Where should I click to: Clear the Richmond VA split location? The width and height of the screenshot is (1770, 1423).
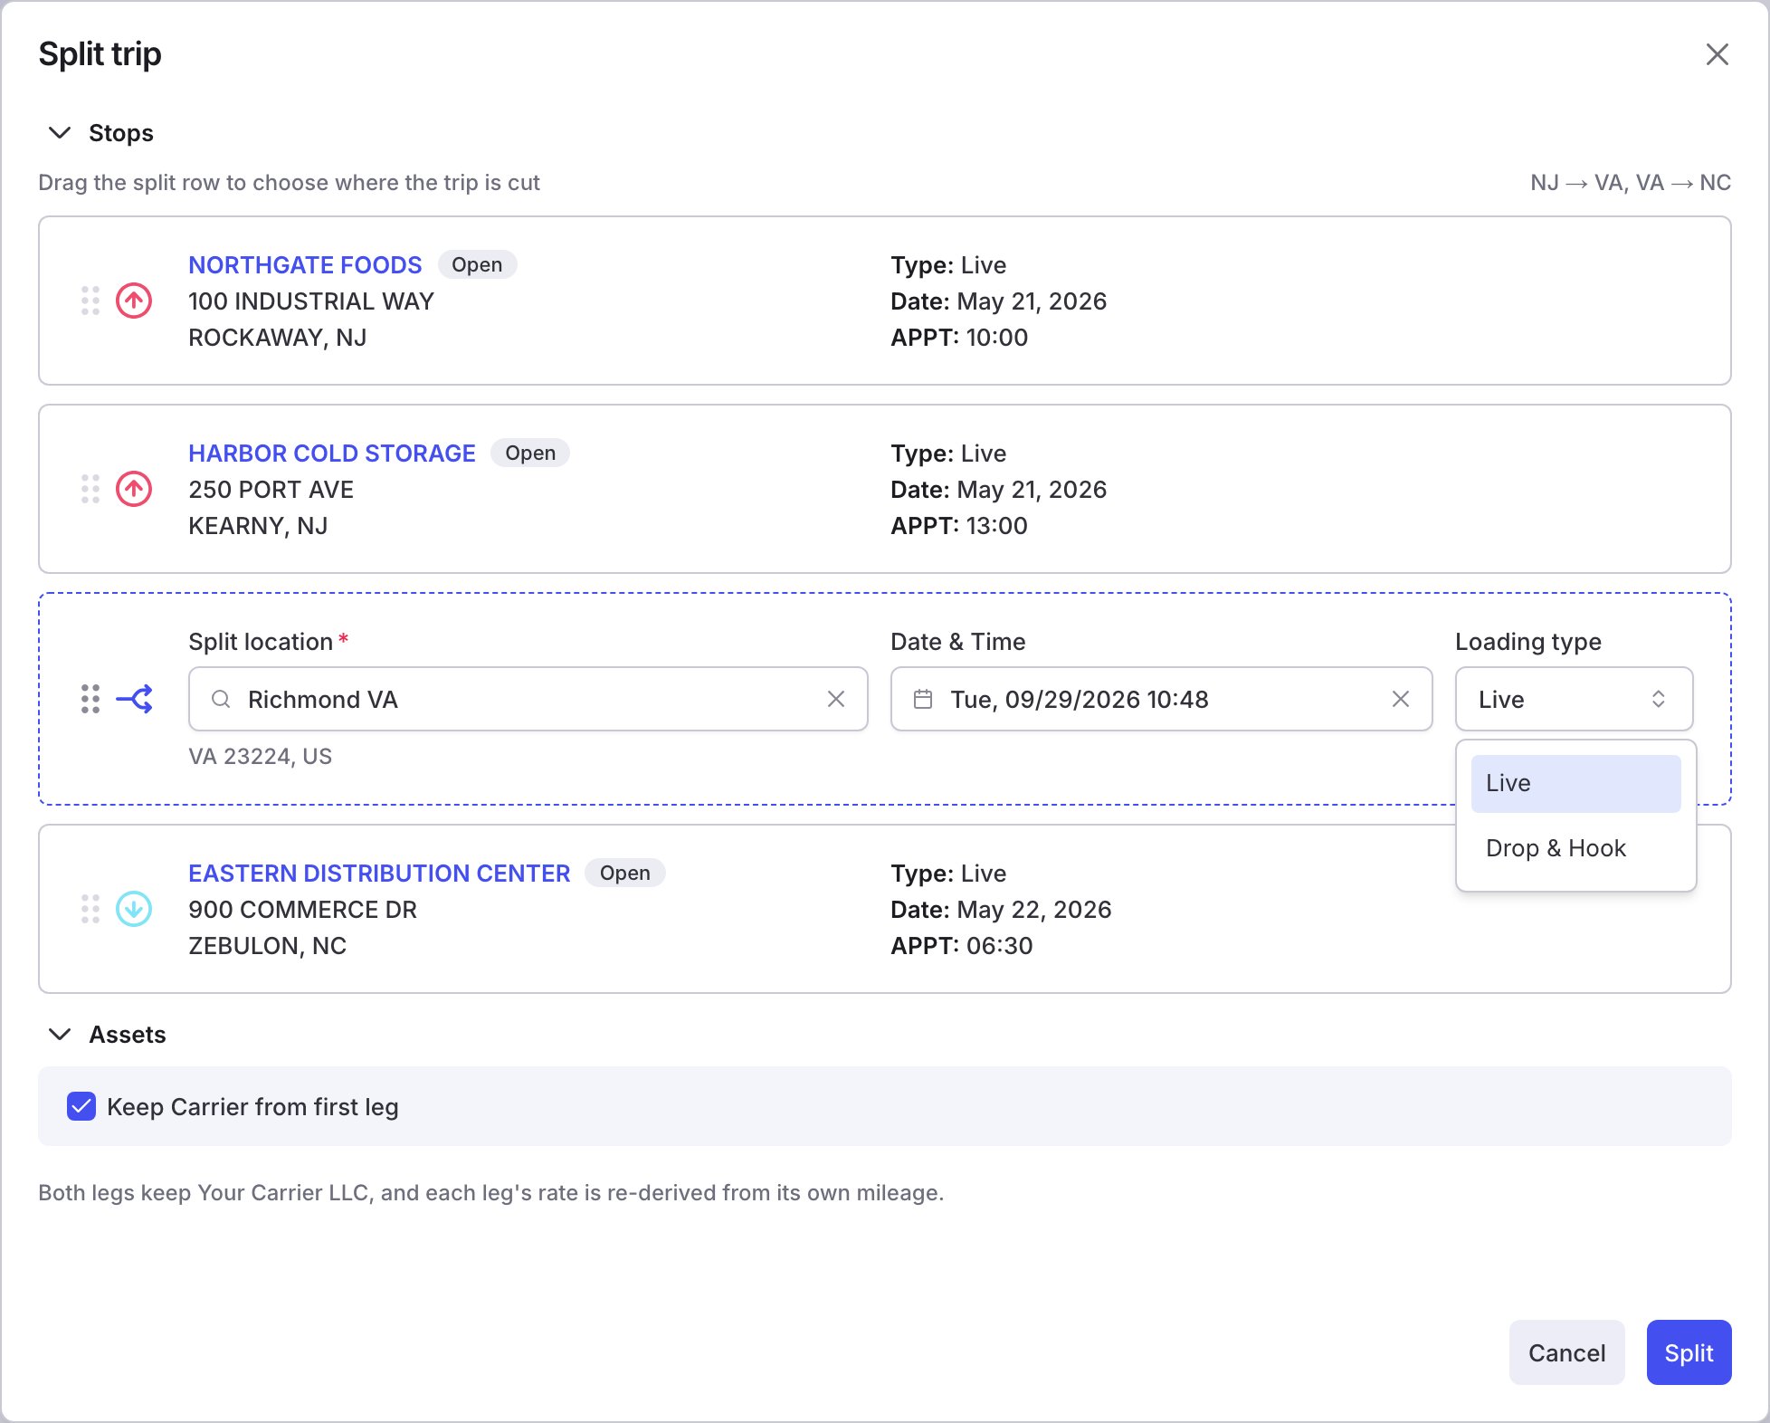click(x=836, y=699)
